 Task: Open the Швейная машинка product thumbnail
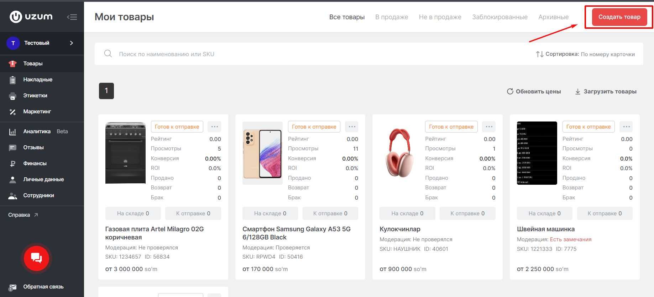click(537, 153)
